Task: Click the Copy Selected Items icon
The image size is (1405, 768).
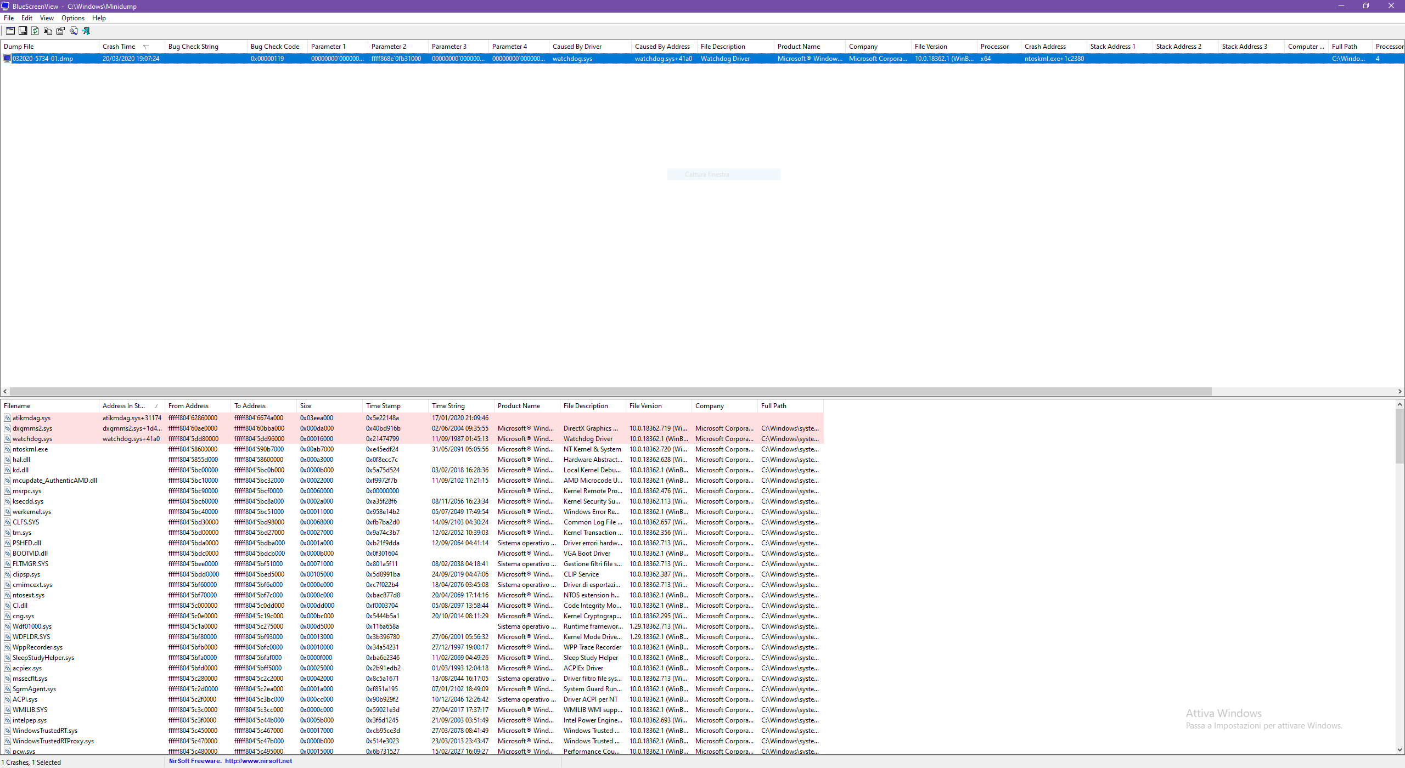Action: 48,31
